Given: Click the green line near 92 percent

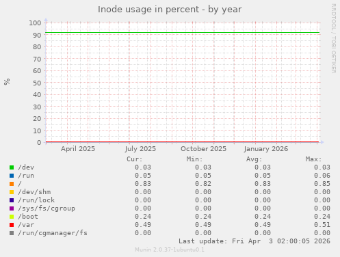Looking at the screenshot, I should [x=183, y=33].
